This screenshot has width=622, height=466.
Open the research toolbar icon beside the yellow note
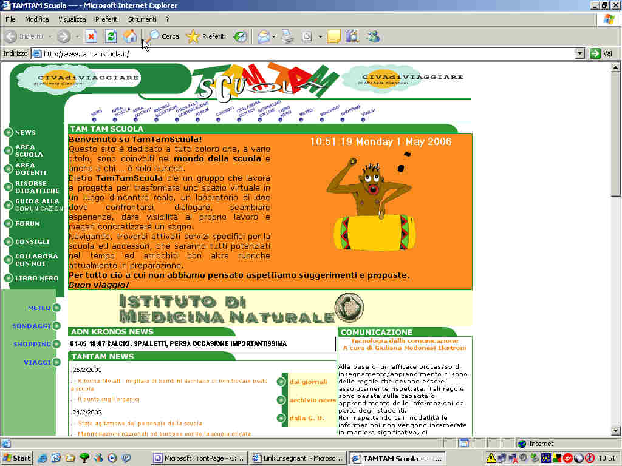click(352, 36)
